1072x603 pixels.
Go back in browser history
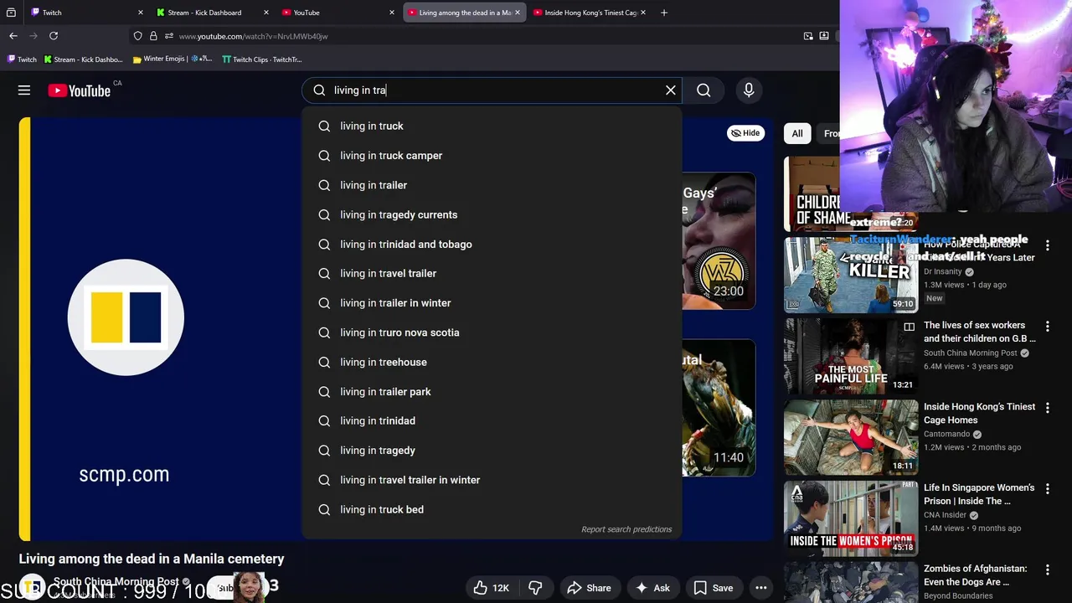[x=13, y=36]
